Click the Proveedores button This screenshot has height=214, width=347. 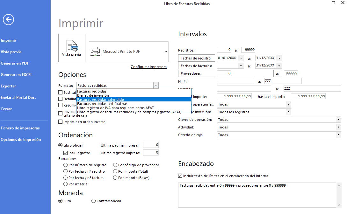[x=197, y=73]
